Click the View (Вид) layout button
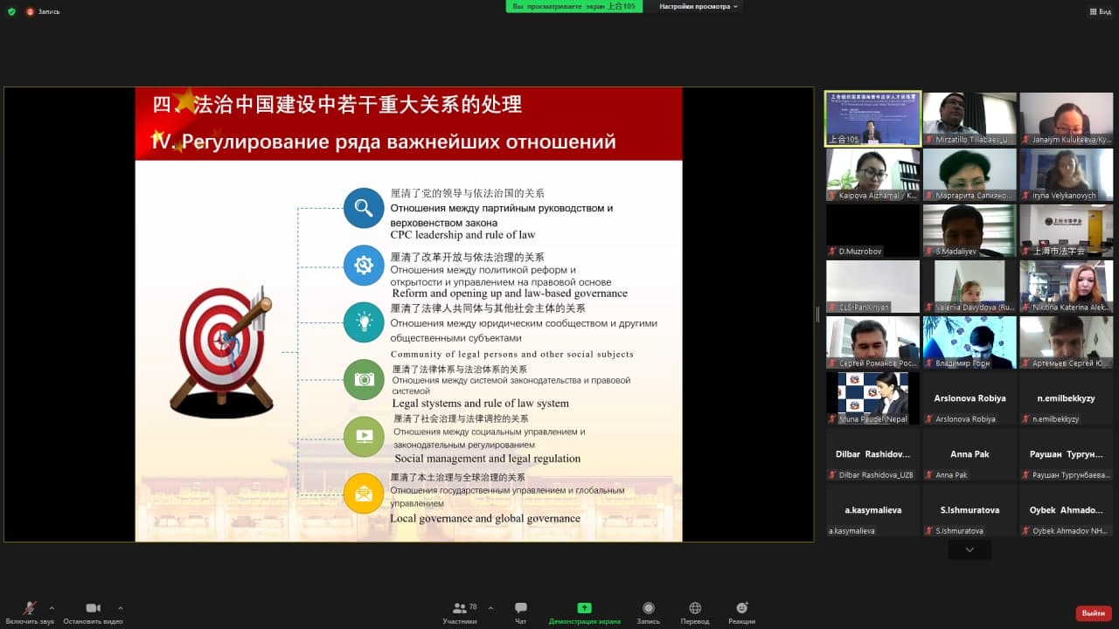This screenshot has width=1119, height=629. pyautogui.click(x=1100, y=11)
